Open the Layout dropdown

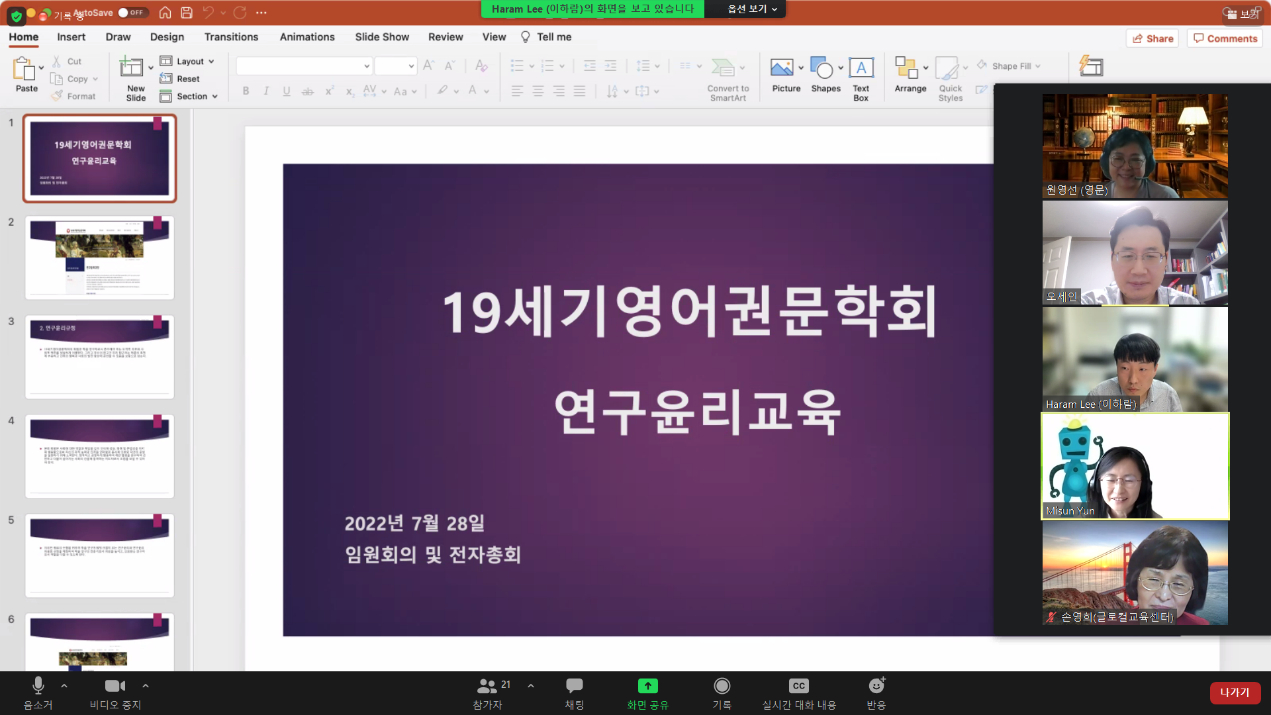point(189,61)
